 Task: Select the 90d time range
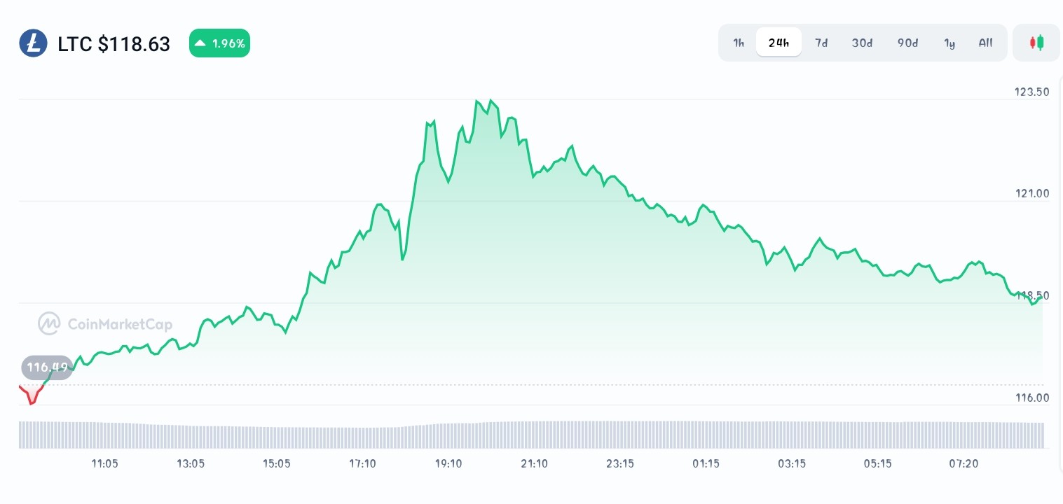click(x=907, y=43)
